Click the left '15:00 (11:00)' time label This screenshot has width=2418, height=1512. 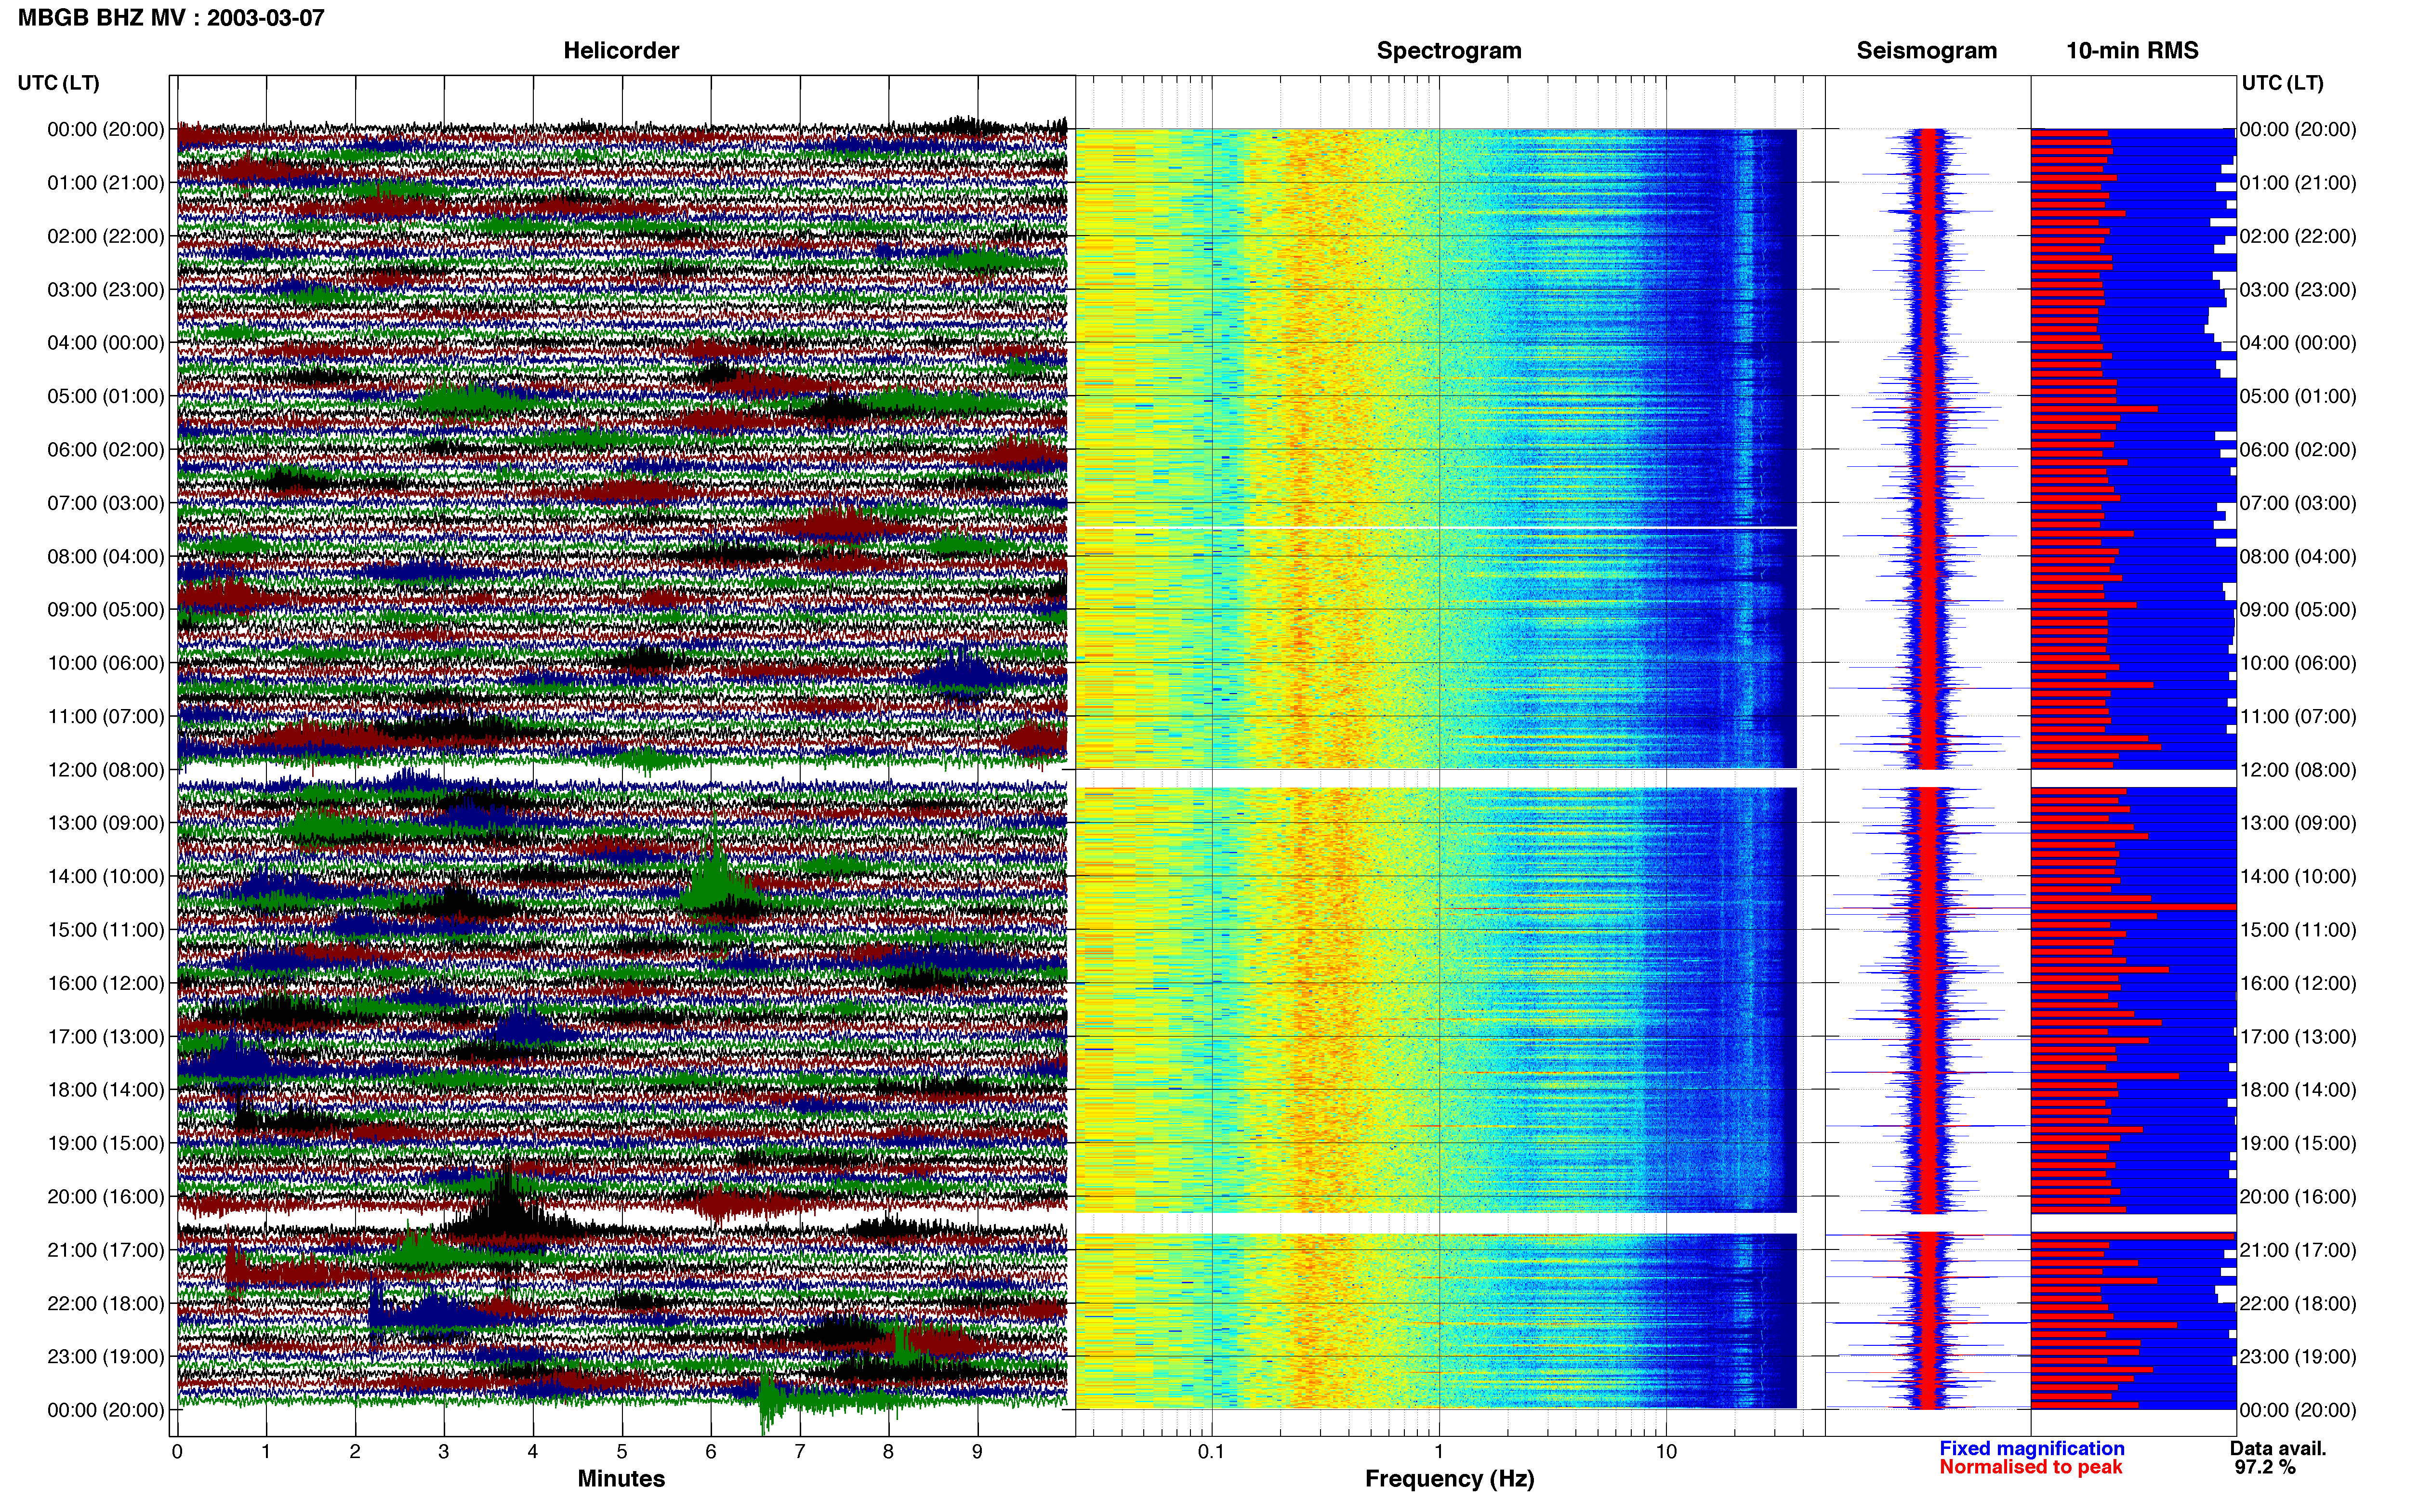106,930
